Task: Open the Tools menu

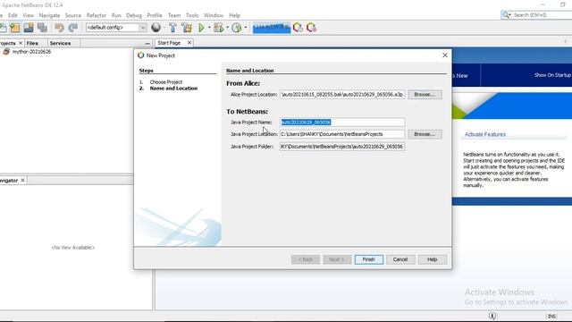Action: [192, 15]
